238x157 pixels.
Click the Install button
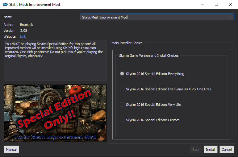click(211, 150)
